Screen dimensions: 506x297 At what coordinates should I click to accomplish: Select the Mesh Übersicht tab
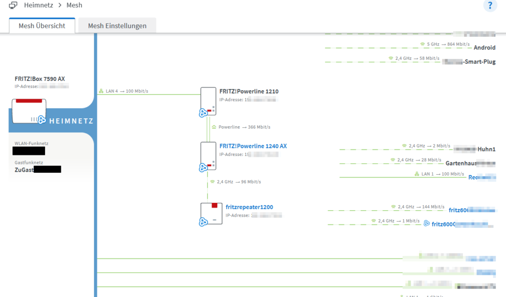(x=42, y=26)
